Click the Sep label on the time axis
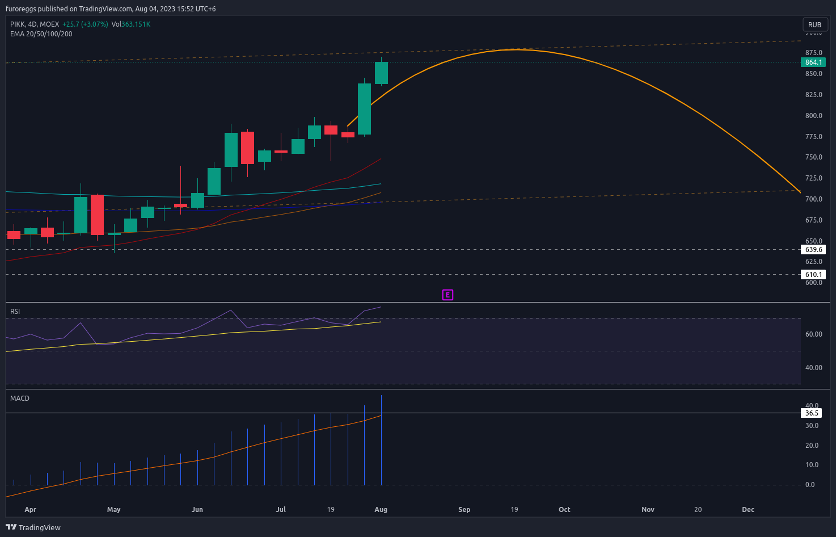The image size is (836, 537). click(465, 510)
